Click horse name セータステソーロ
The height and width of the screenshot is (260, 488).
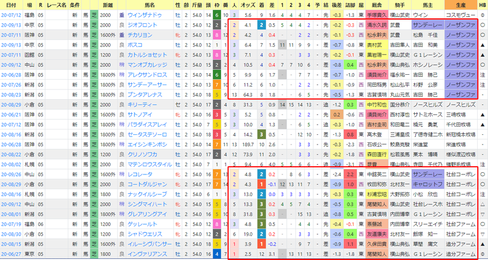click(147, 134)
